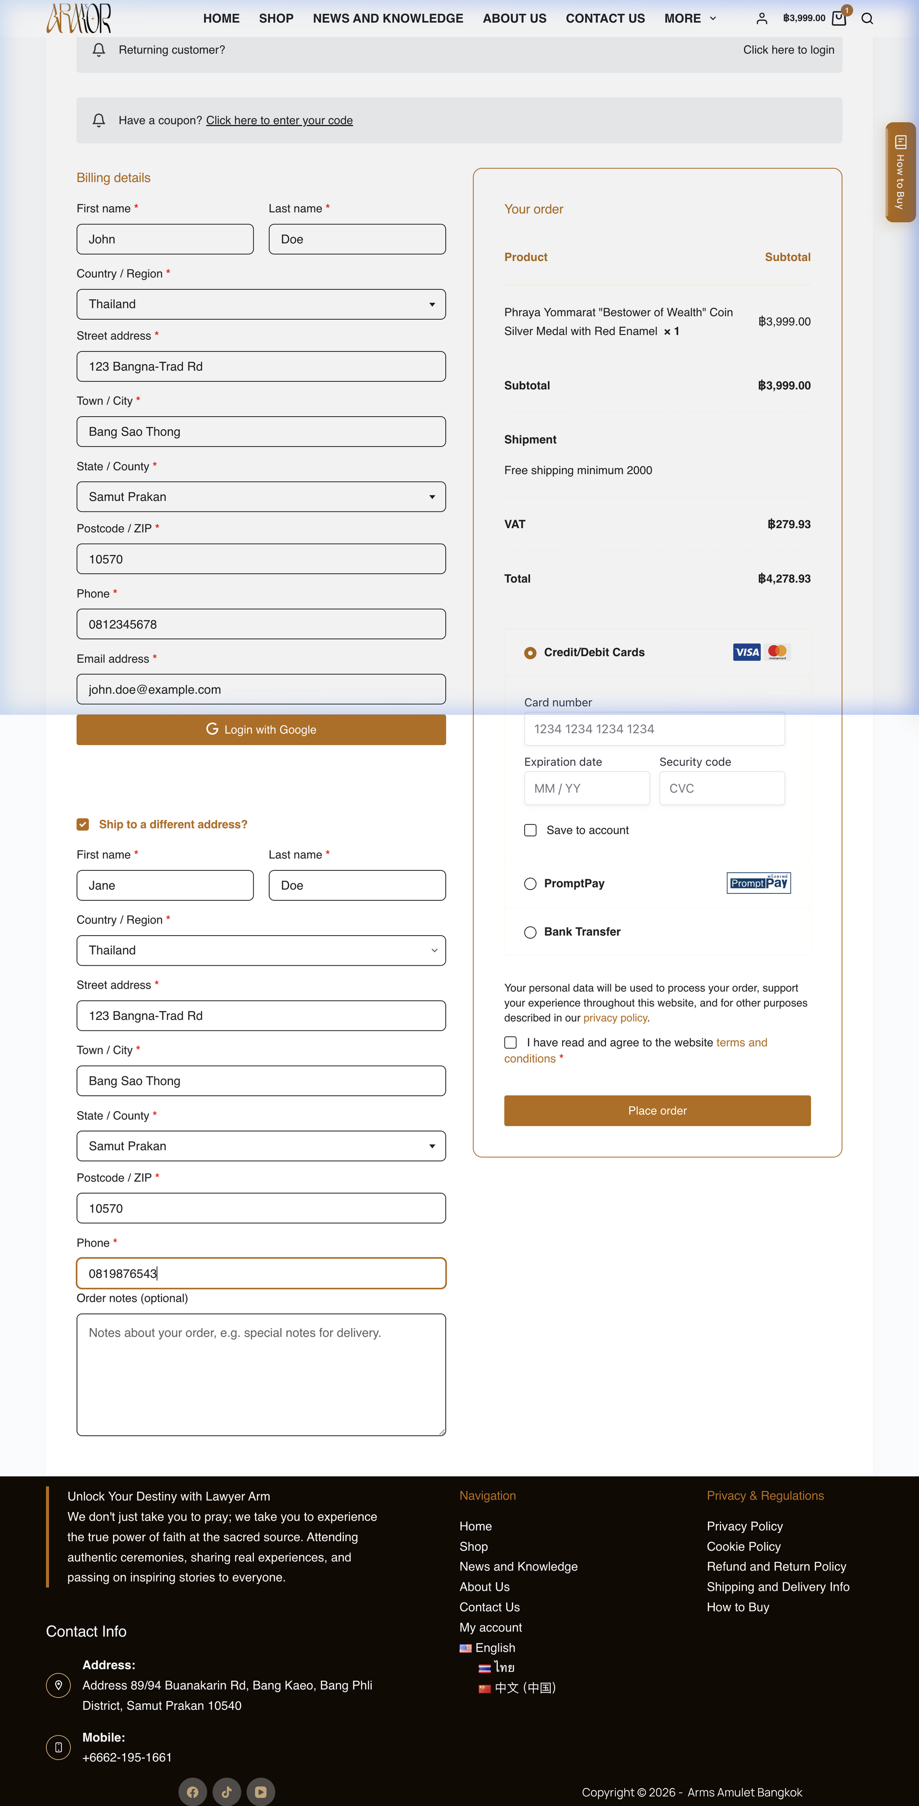Uncheck Ship to a different address
The height and width of the screenshot is (1806, 919).
point(83,824)
